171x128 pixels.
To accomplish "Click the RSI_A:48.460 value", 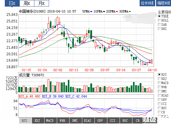I will (29, 96).
